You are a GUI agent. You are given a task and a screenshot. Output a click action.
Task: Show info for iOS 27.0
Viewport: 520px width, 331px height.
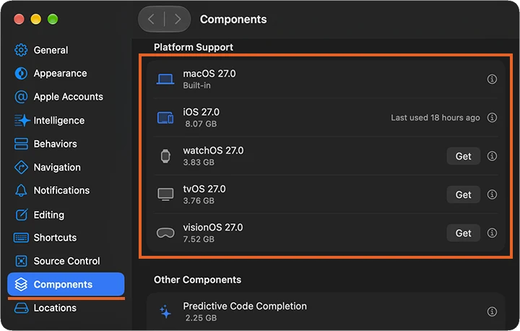pyautogui.click(x=492, y=118)
